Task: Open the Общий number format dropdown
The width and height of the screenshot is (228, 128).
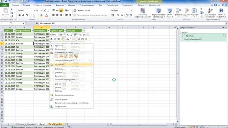Action: (131, 10)
